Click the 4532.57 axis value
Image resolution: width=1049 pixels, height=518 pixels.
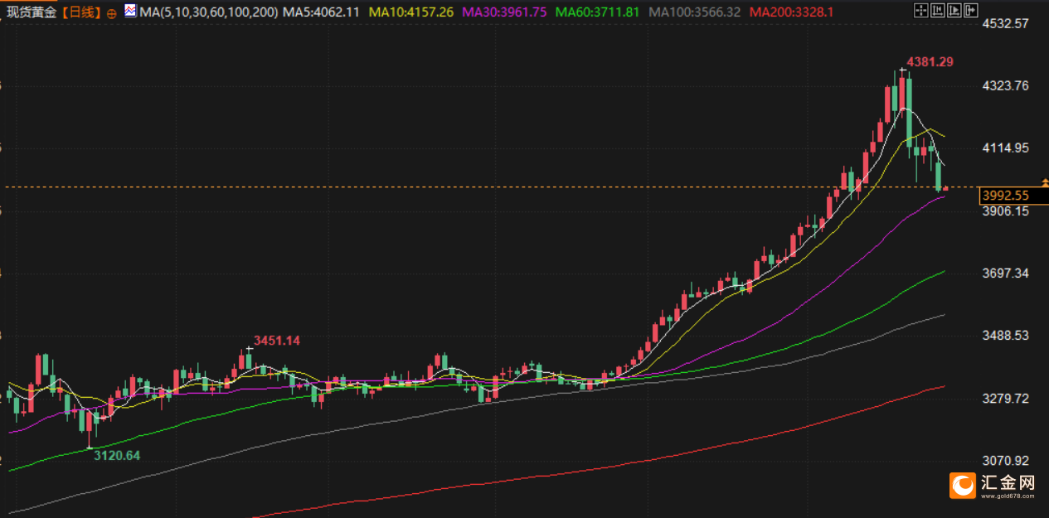coord(1005,23)
